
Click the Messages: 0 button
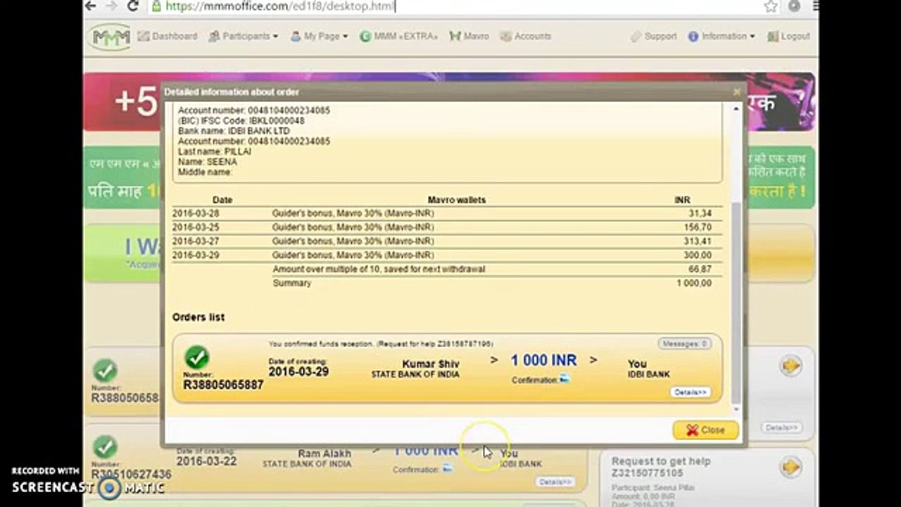684,344
